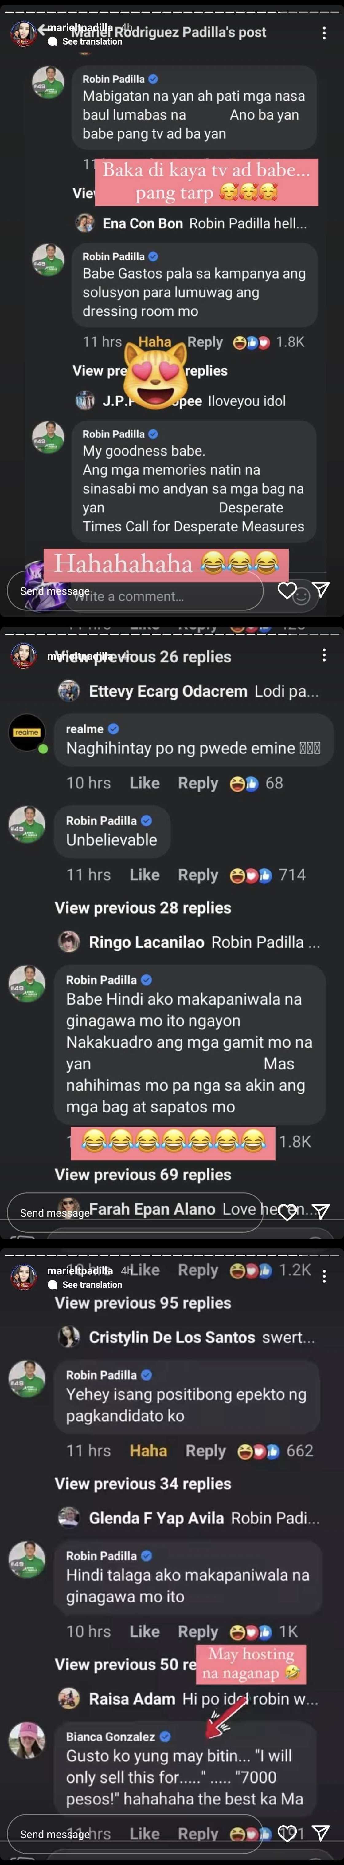The height and width of the screenshot is (1865, 344).
Task: Open the more options menu in the bottom story
Action: click(x=324, y=1276)
